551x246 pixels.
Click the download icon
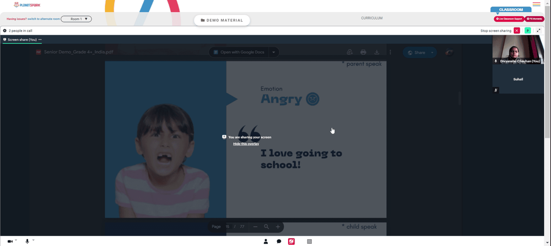(x=377, y=52)
